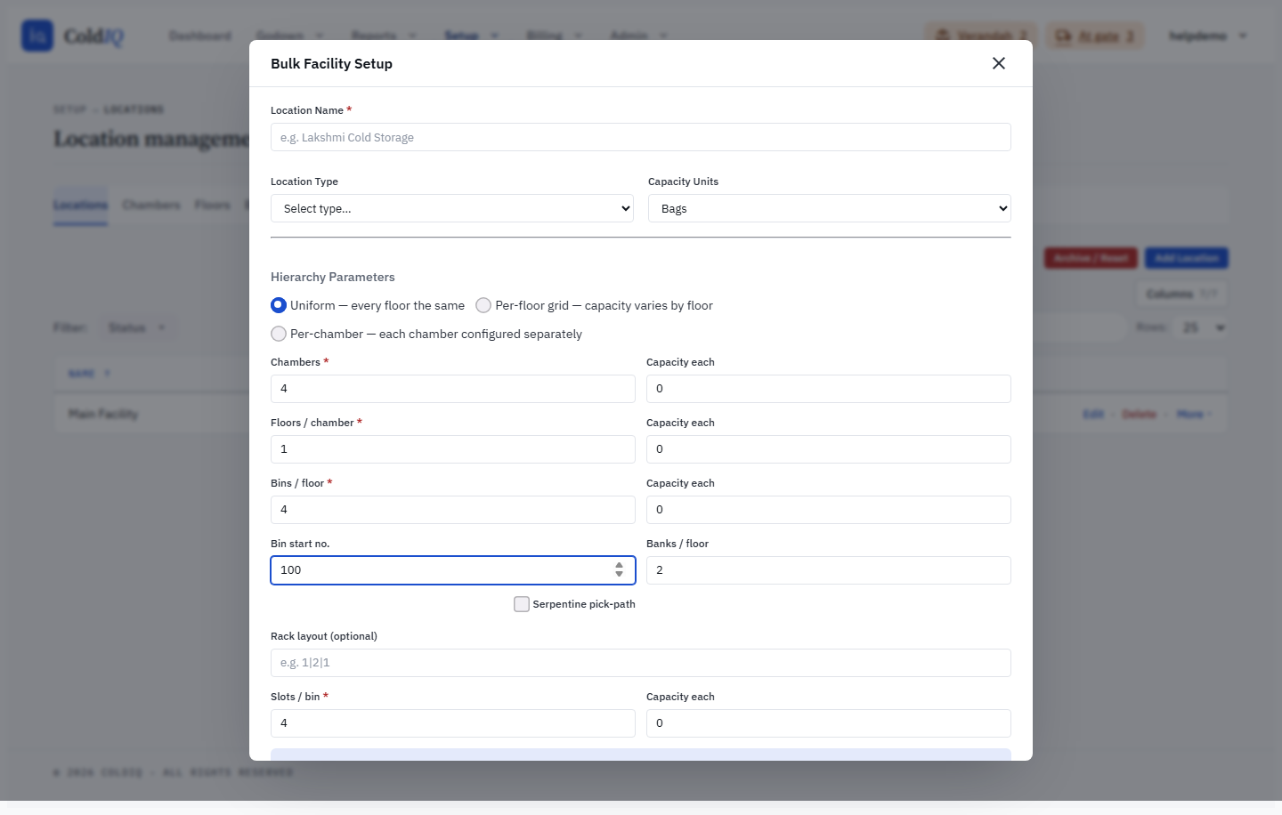Click the Verandah badge in the header

981,36
